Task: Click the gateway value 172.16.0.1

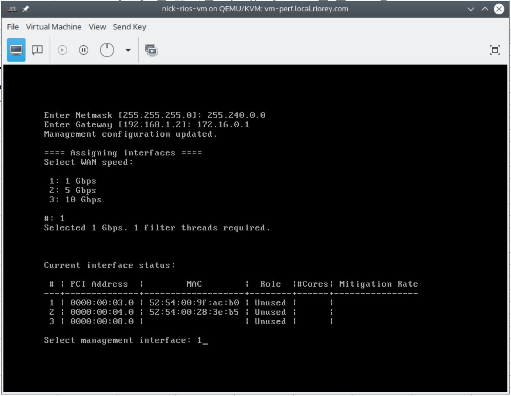Action: [x=223, y=125]
